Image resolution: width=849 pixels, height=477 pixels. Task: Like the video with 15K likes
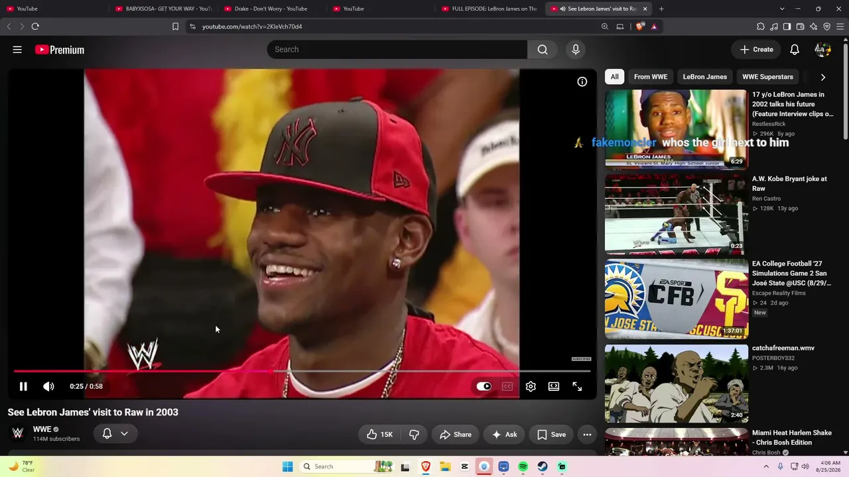(379, 435)
